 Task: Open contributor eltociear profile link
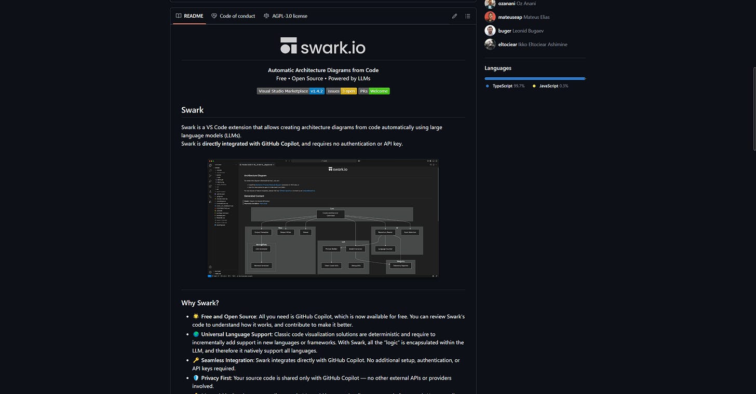pyautogui.click(x=532, y=44)
